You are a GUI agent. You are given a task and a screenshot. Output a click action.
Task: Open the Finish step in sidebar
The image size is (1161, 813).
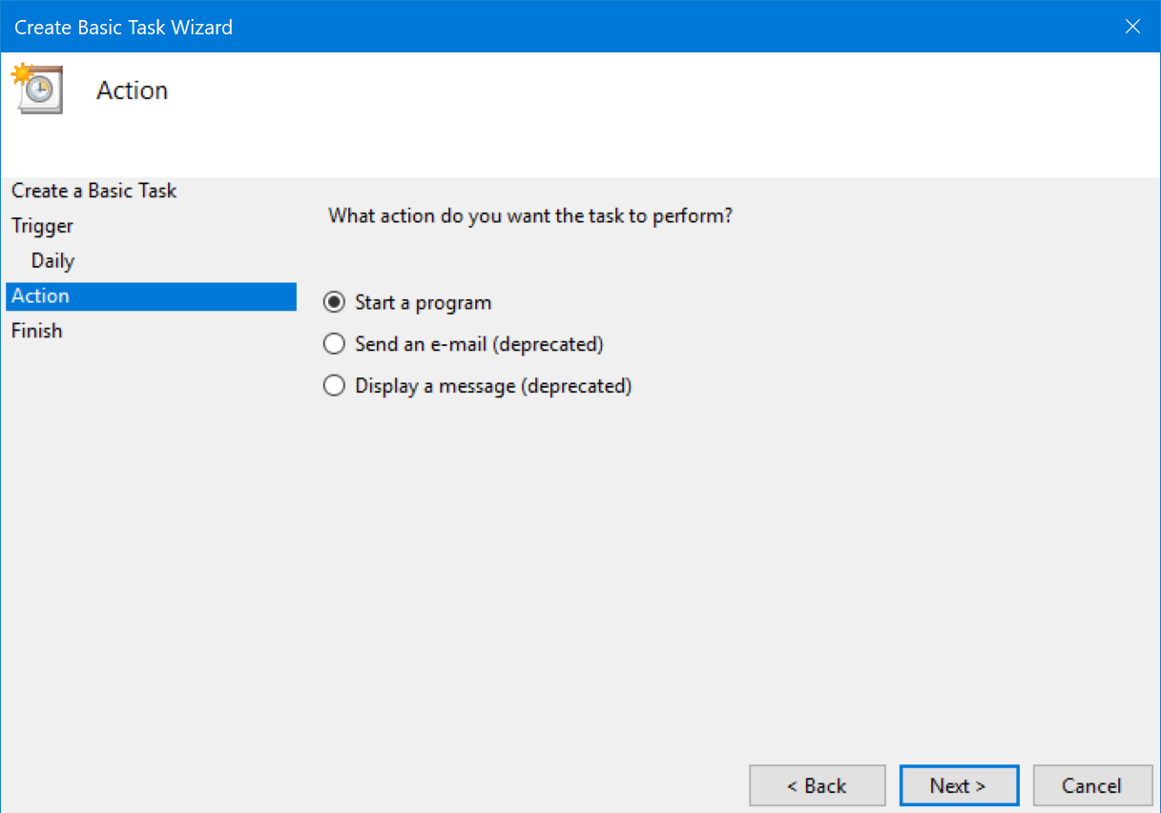tap(36, 331)
